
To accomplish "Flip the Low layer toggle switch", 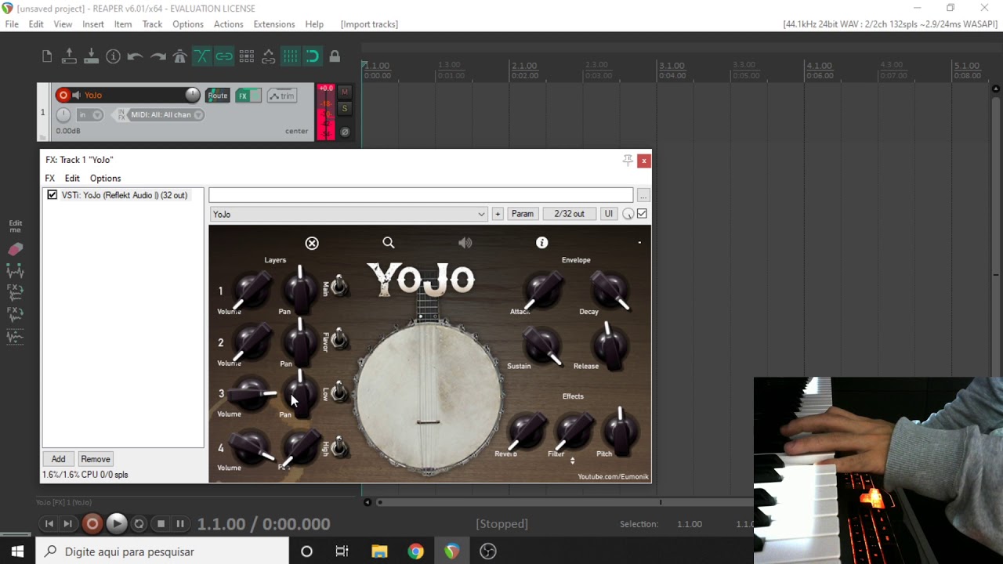I will 339,392.
